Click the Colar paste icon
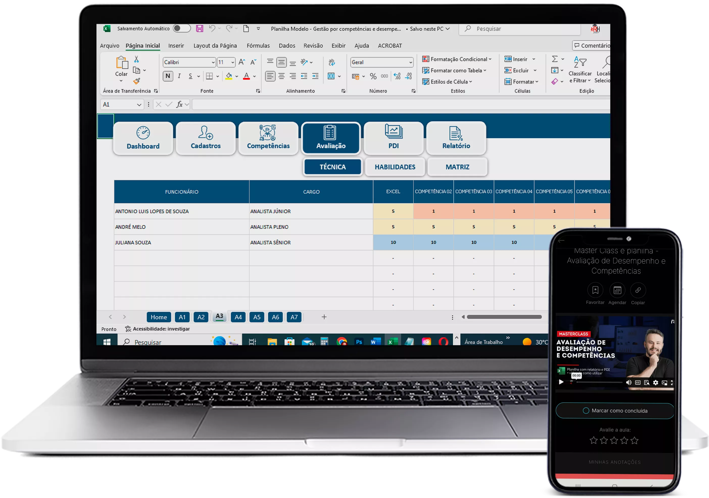Image resolution: width=709 pixels, height=498 pixels. click(x=122, y=63)
